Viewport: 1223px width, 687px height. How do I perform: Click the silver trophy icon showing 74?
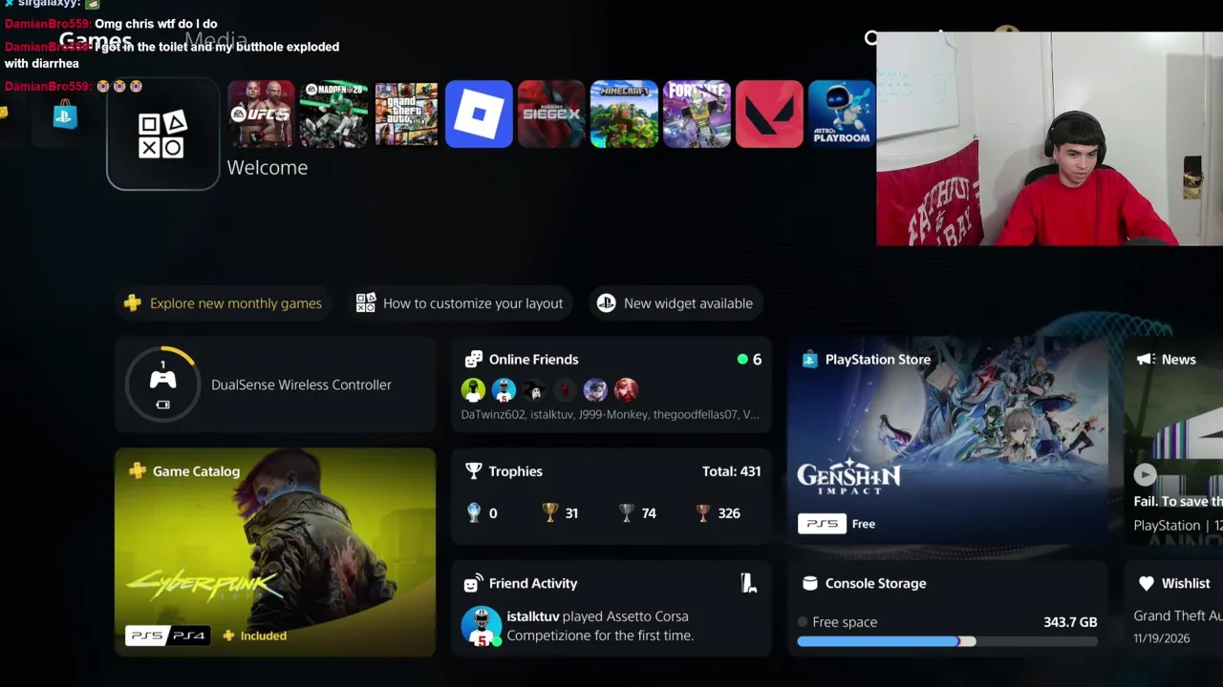(x=626, y=513)
